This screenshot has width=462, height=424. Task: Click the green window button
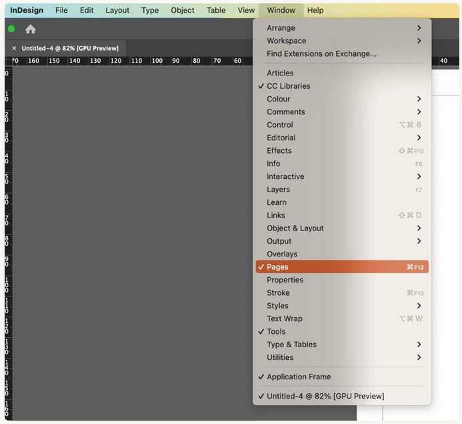11,29
